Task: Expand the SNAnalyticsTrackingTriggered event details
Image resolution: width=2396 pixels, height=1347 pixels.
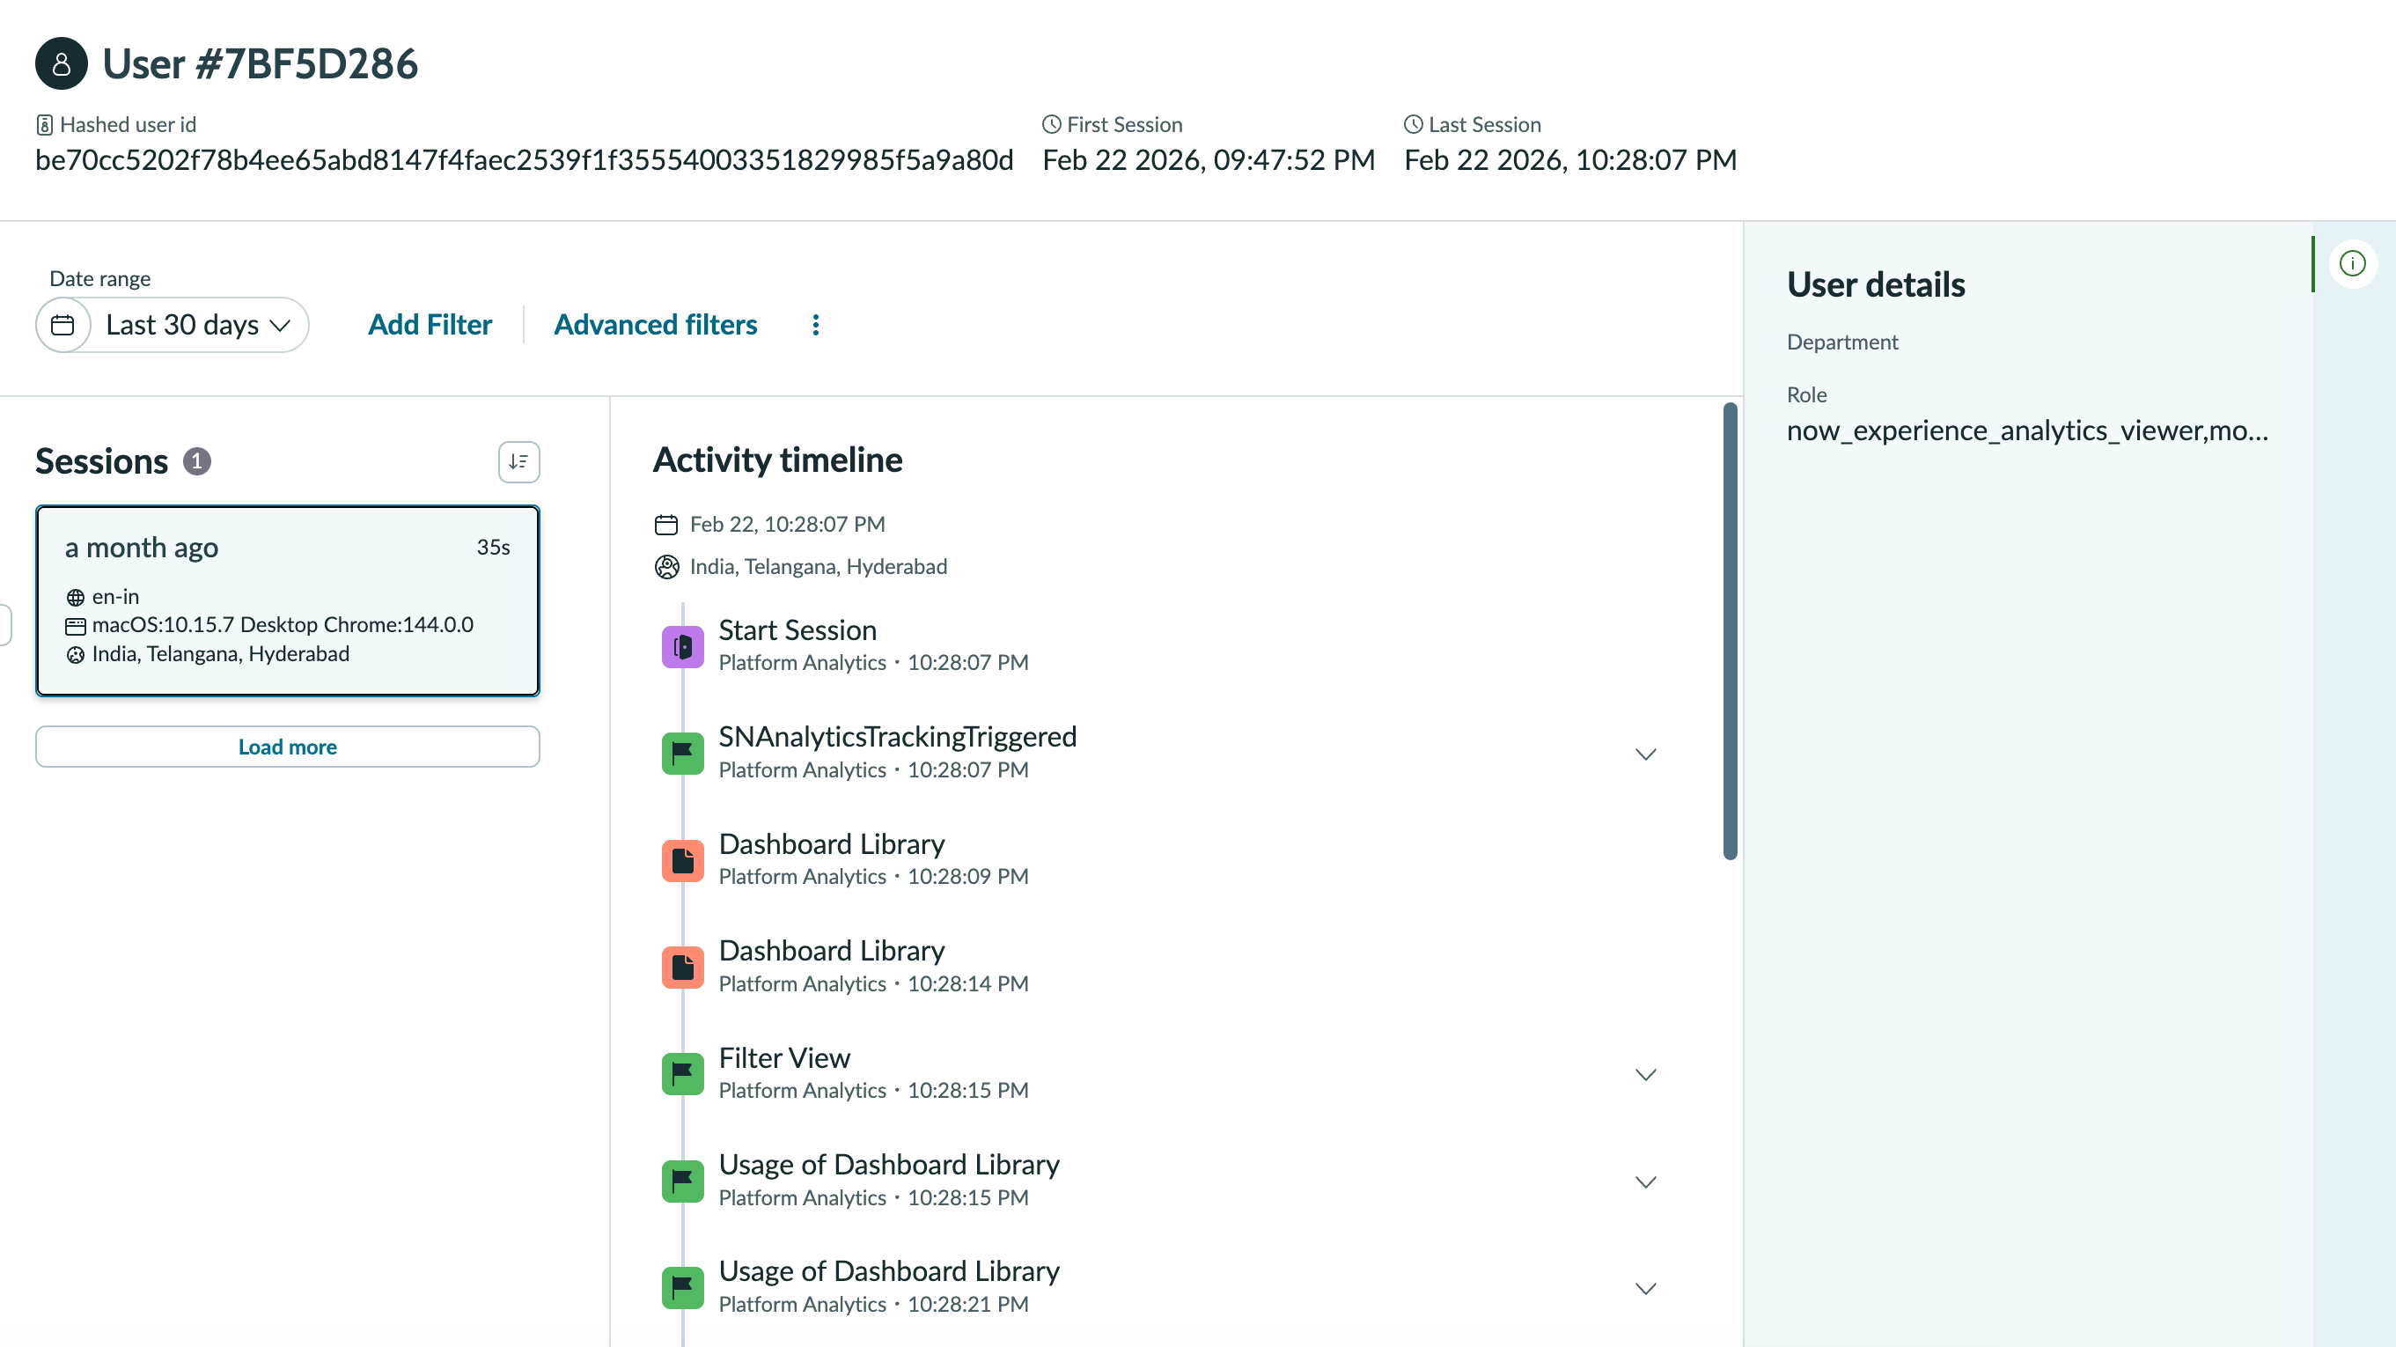Action: (1645, 754)
